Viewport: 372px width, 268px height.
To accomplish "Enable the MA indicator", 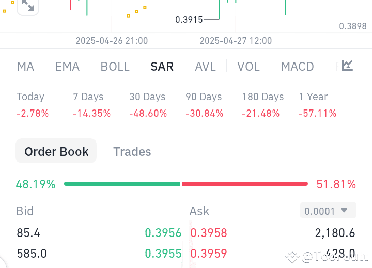I will tap(26, 67).
